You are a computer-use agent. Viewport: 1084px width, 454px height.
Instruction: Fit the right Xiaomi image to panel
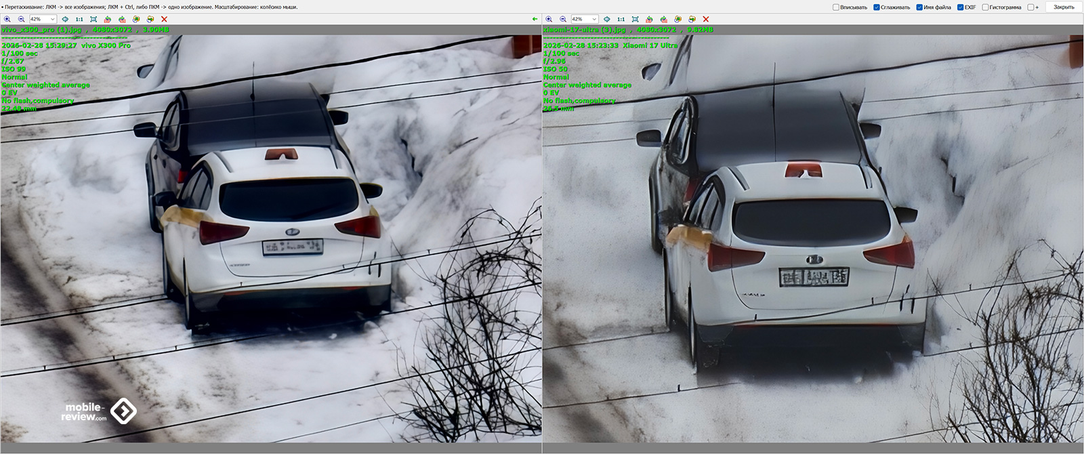tap(635, 19)
